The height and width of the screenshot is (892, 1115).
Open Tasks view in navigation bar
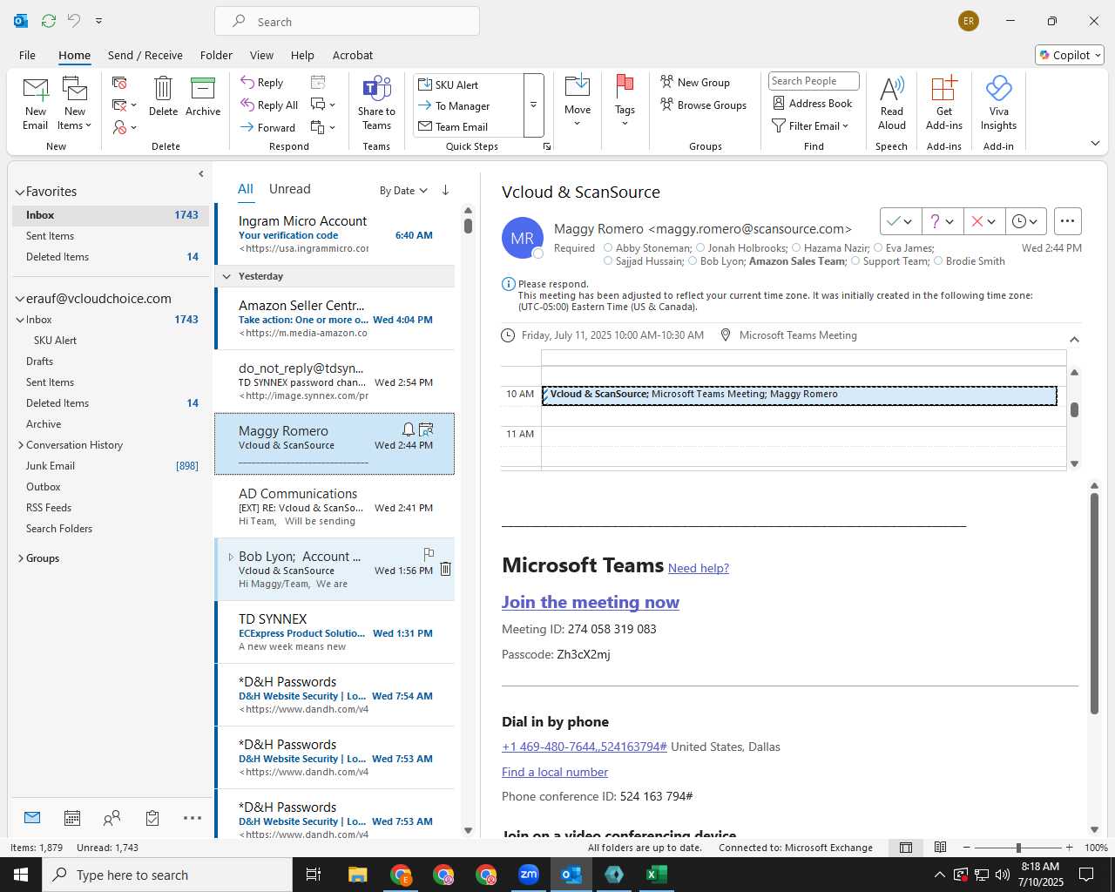click(x=152, y=818)
